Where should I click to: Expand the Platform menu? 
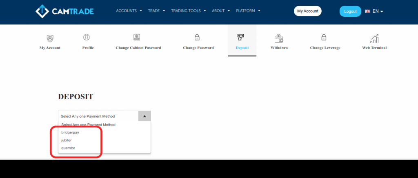(248, 11)
